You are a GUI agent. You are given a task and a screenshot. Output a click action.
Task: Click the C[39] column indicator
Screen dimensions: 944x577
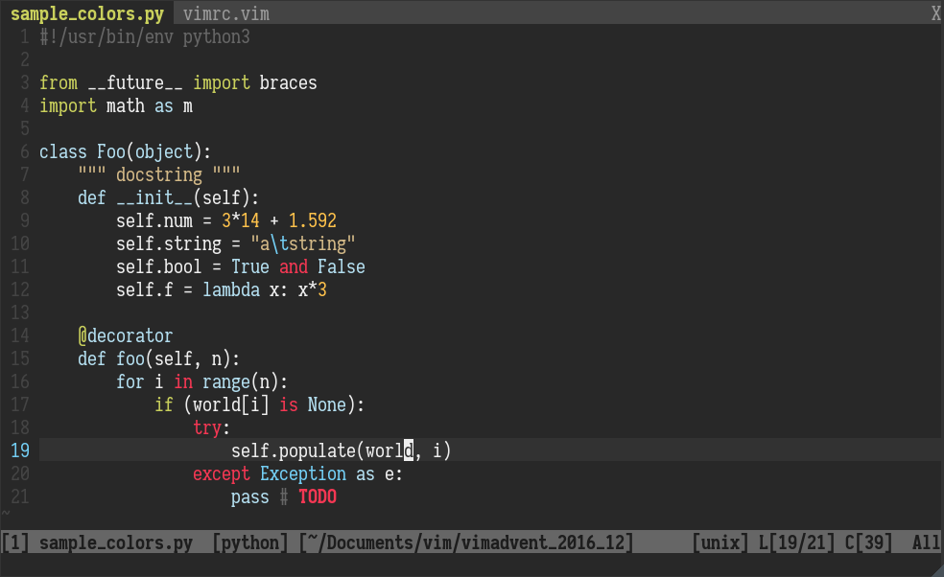[x=866, y=542]
